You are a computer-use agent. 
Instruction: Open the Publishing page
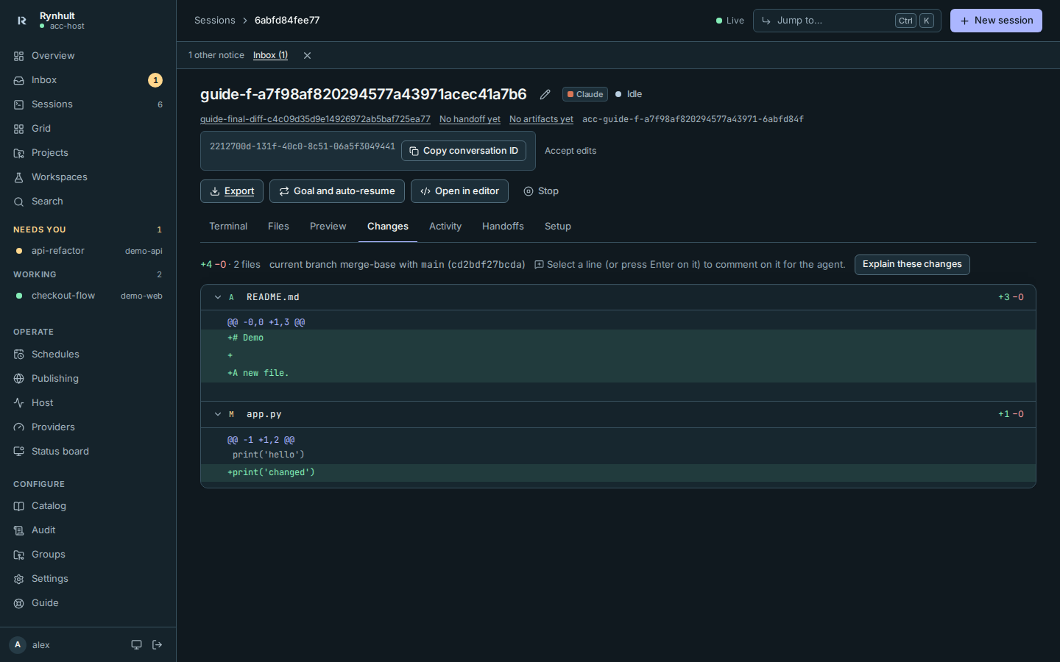click(88, 379)
